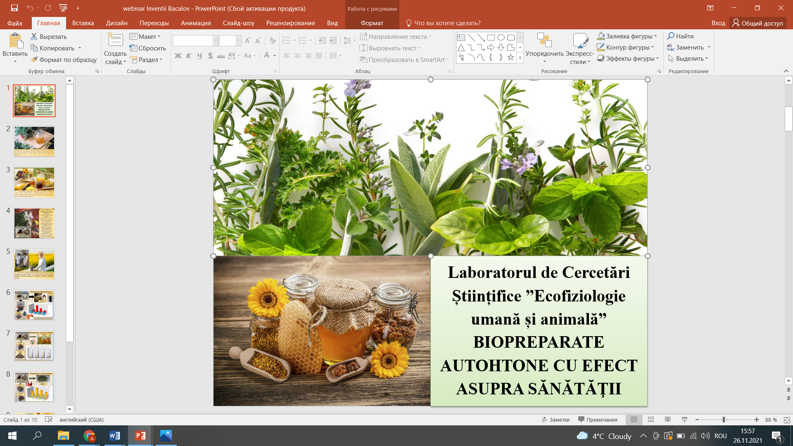Click Вход (Sign in) link
Viewport: 793px width, 446px height.
pyautogui.click(x=718, y=23)
